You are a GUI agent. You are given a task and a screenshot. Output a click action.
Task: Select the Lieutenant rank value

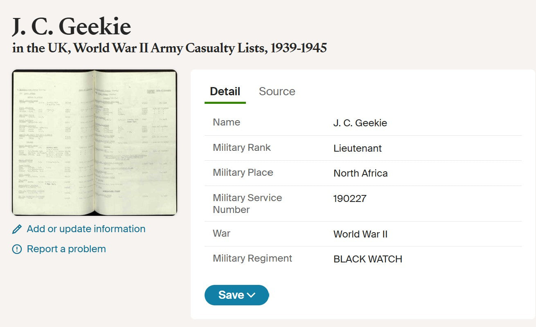(x=358, y=148)
